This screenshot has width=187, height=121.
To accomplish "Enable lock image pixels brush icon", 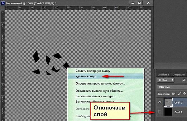I will 179,94.
